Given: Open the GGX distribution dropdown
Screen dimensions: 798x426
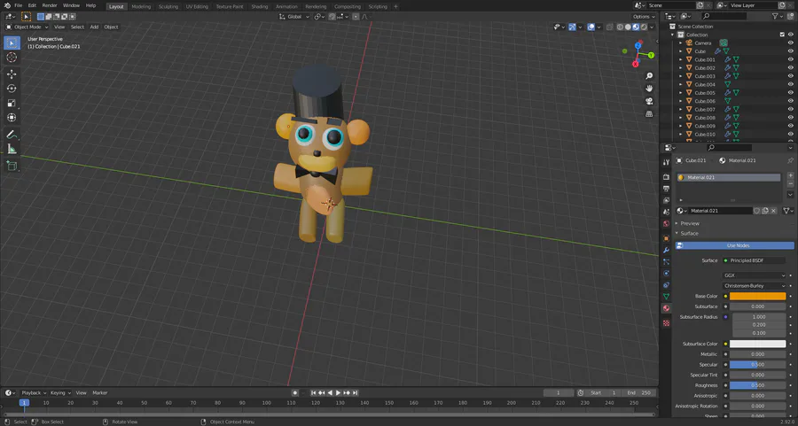Looking at the screenshot, I should [755, 275].
